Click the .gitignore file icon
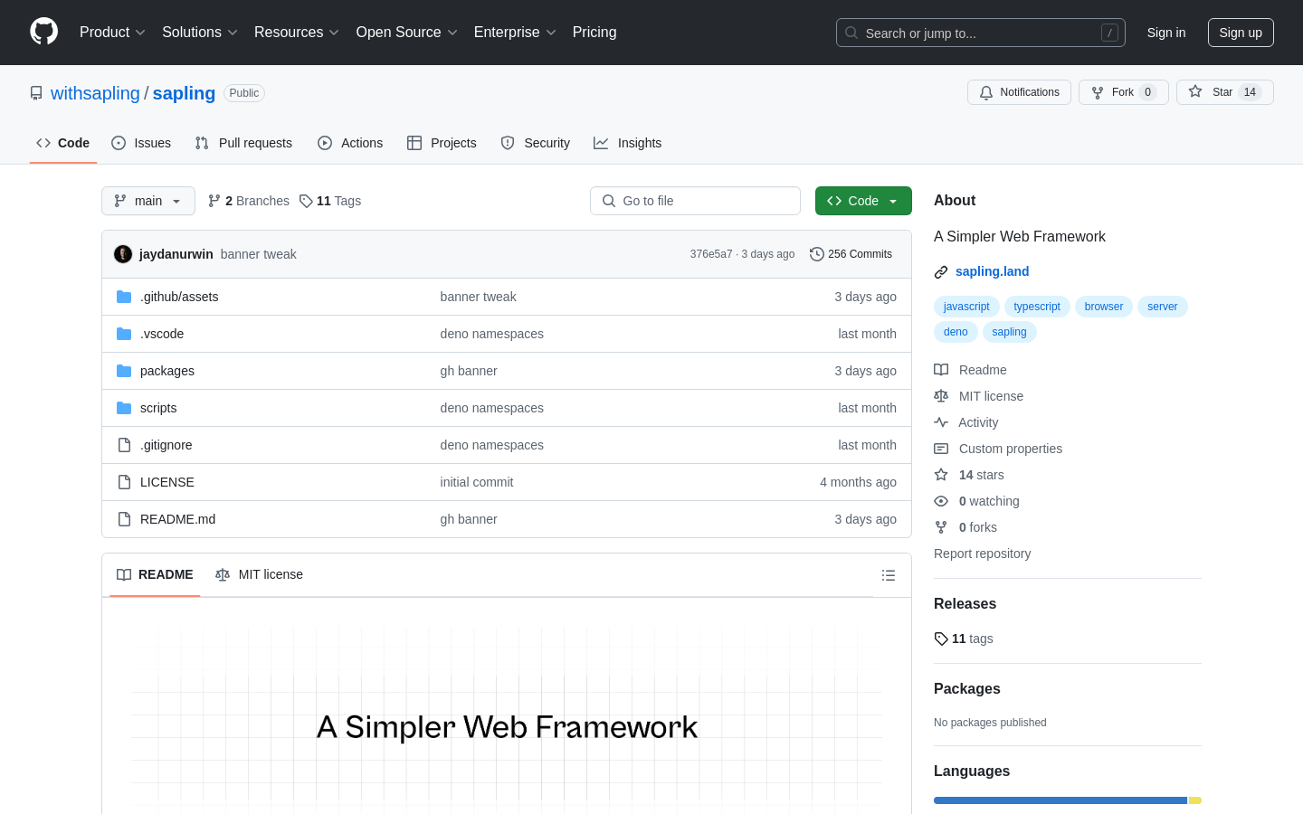This screenshot has width=1303, height=814. click(124, 445)
